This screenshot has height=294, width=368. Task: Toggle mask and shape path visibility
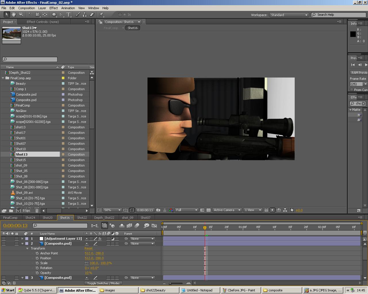pyautogui.click(x=132, y=210)
